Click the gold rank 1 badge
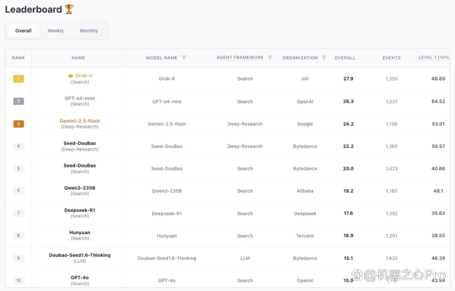455x291 pixels. [x=19, y=79]
